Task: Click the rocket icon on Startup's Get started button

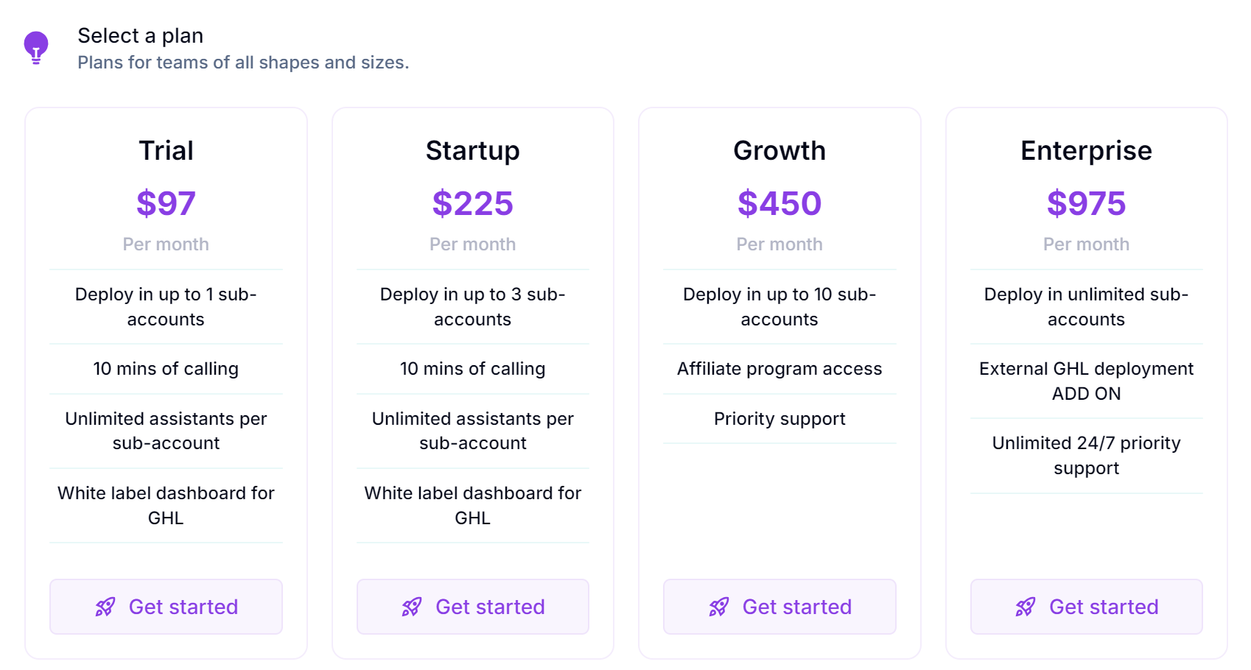Action: tap(413, 607)
